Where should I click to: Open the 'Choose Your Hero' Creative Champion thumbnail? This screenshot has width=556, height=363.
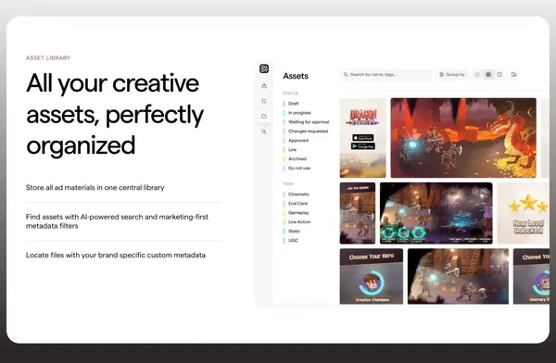(x=372, y=276)
